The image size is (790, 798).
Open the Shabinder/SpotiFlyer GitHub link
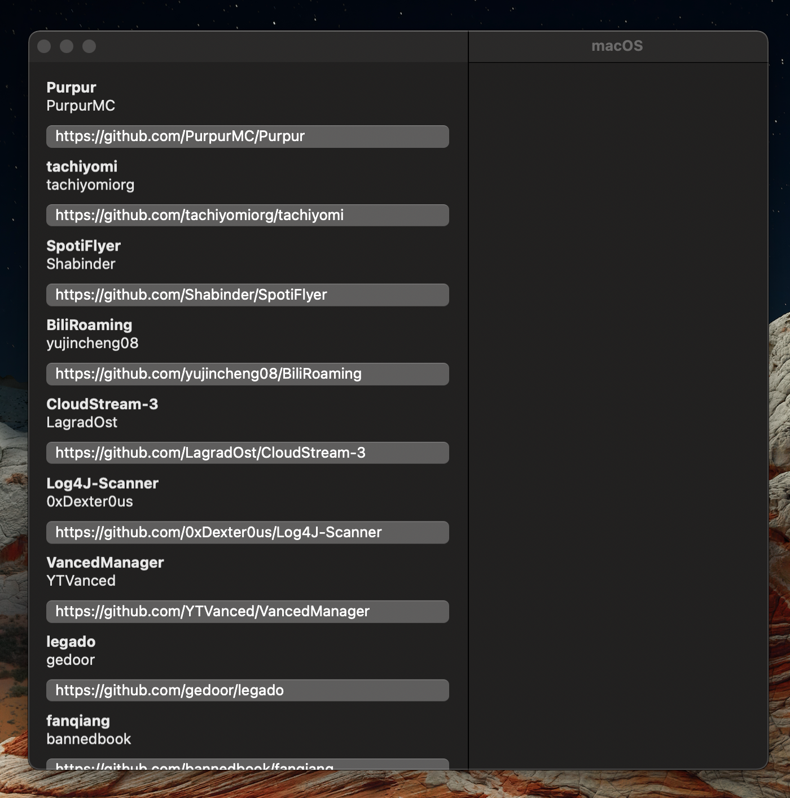pos(247,295)
